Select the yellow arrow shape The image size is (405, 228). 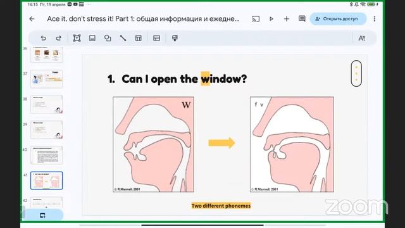click(221, 142)
